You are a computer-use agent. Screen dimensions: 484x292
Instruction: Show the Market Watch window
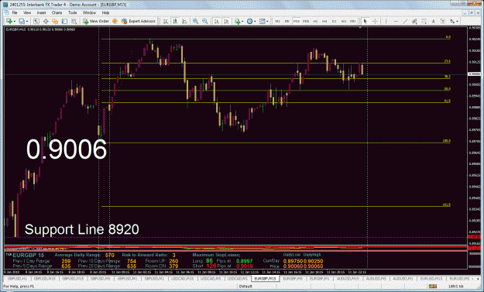(x=36, y=21)
